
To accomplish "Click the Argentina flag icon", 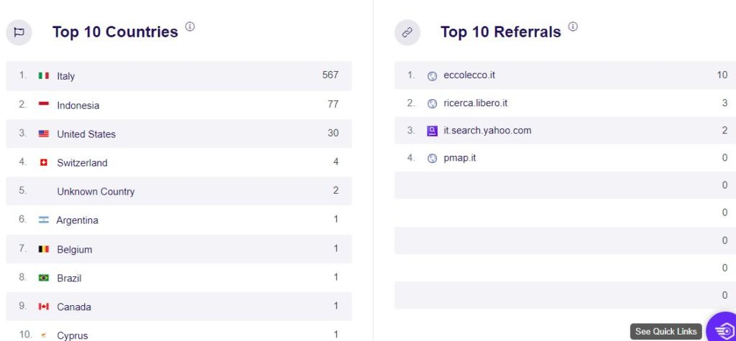I will pyautogui.click(x=44, y=220).
